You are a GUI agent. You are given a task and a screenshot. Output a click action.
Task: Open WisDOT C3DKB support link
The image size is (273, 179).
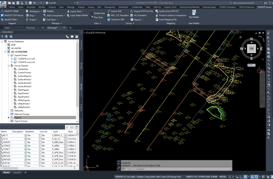[10, 11]
